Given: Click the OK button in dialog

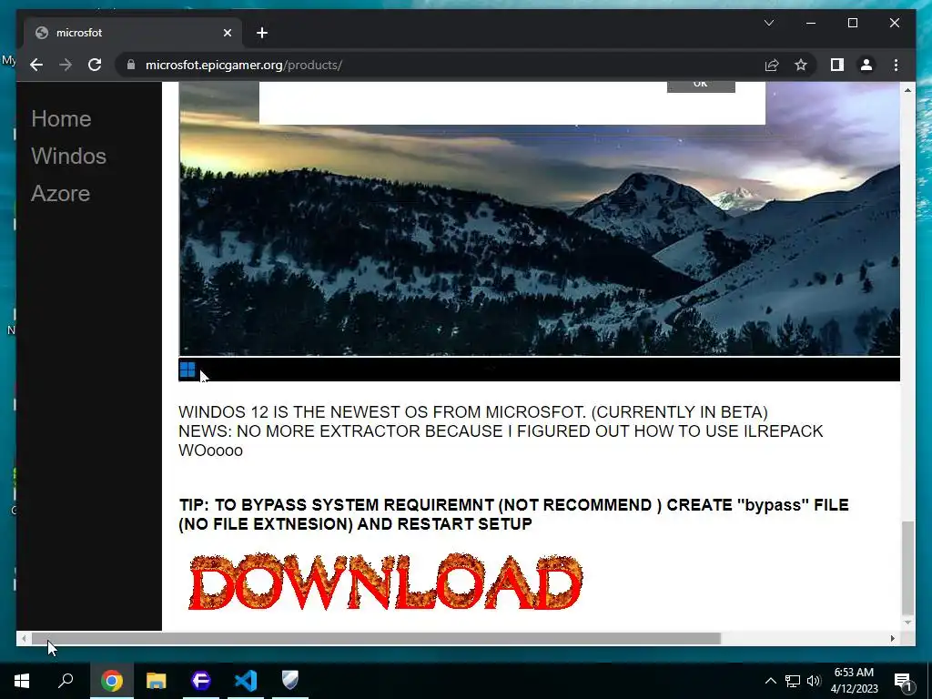Looking at the screenshot, I should (701, 86).
